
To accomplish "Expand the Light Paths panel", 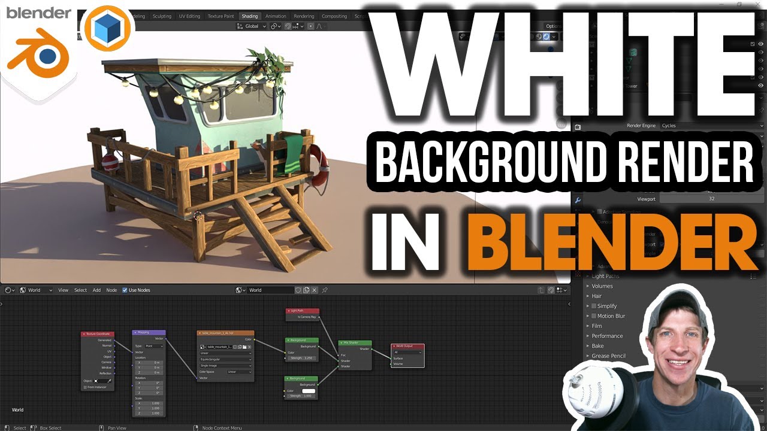I will point(605,276).
